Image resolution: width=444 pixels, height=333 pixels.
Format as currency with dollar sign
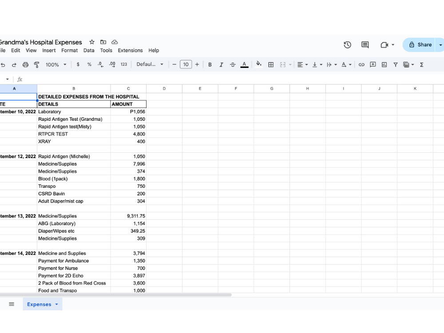pyautogui.click(x=78, y=64)
